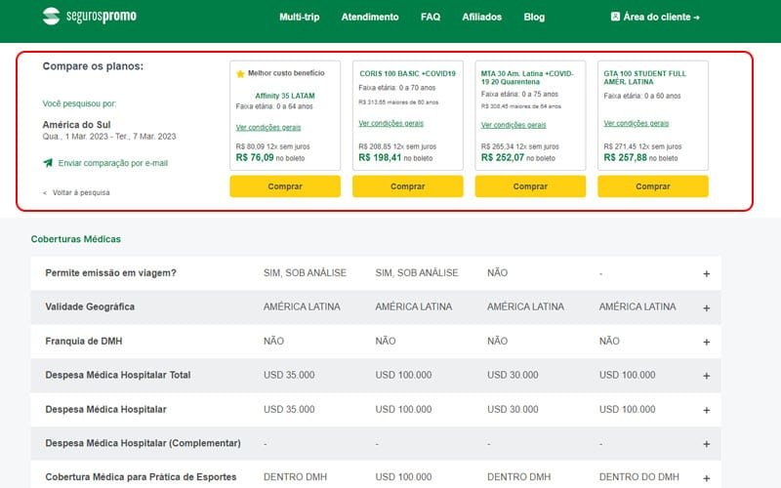
Task: Select the MTA 30 Am. Latina plan title
Action: 527,78
